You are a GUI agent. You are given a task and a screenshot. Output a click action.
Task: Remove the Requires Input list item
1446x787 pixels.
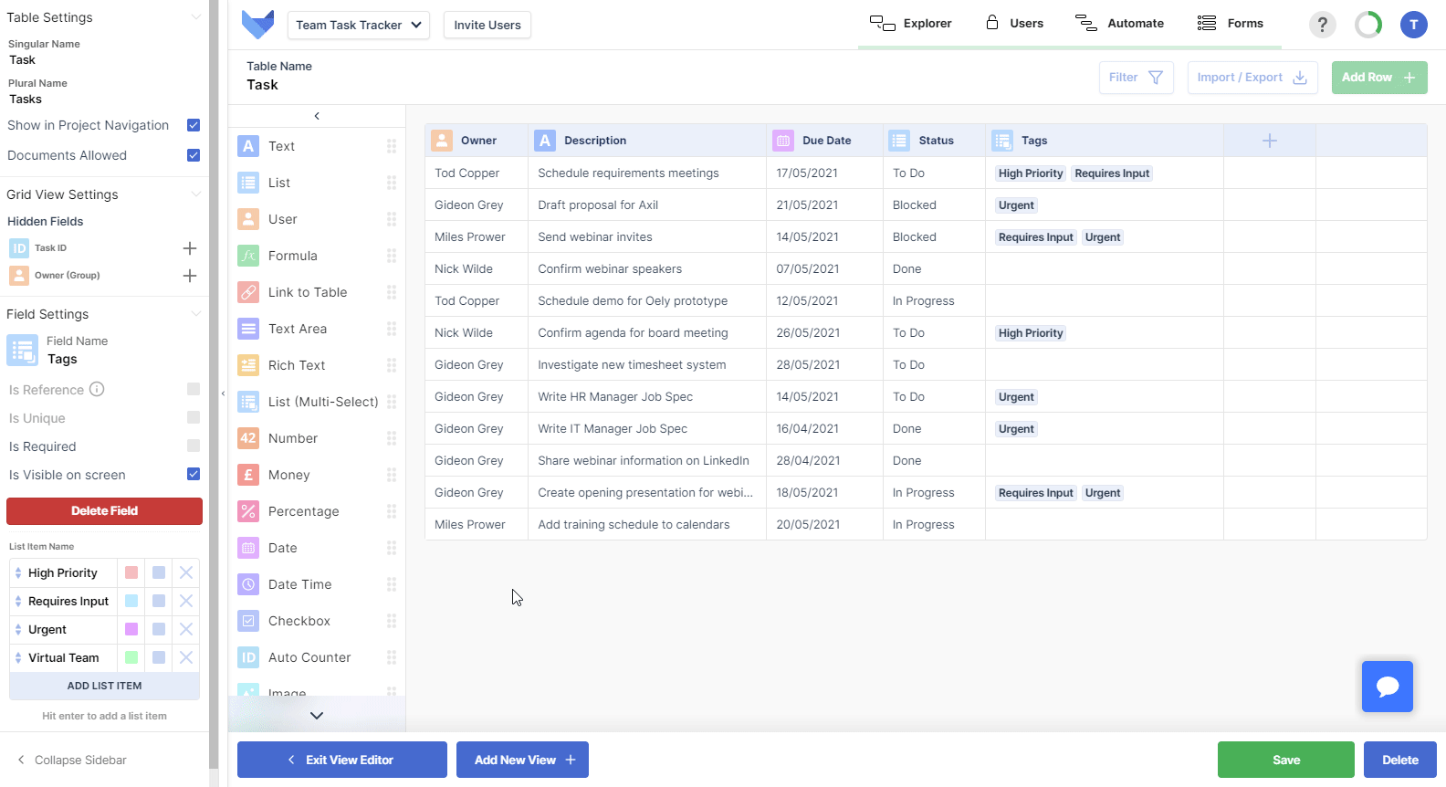186,601
